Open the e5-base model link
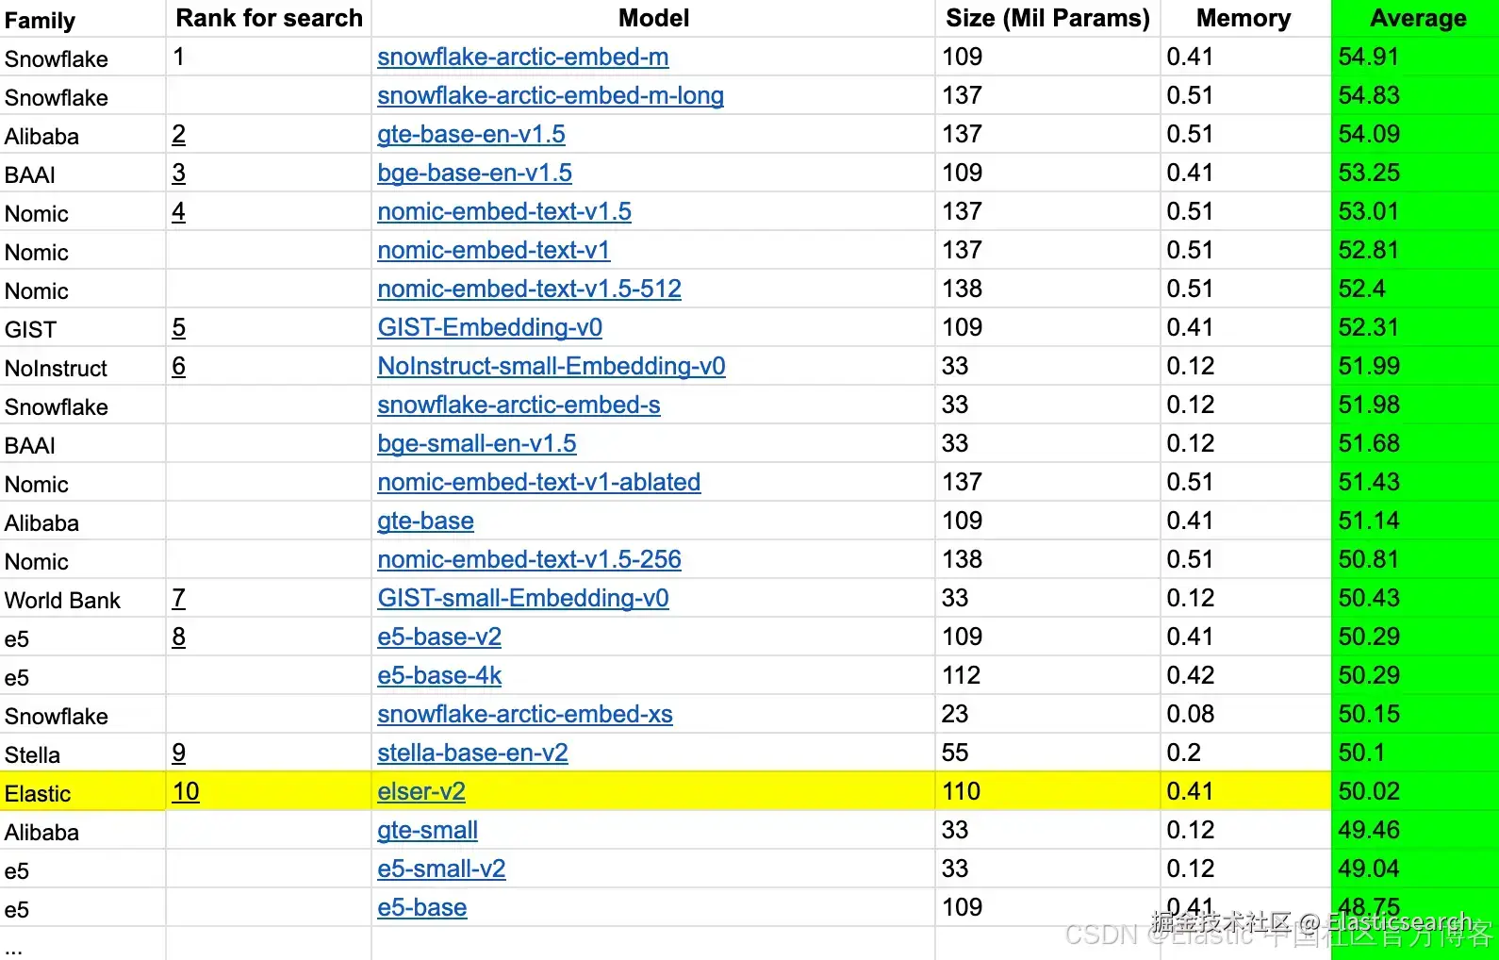Viewport: 1499px width, 960px height. click(421, 908)
